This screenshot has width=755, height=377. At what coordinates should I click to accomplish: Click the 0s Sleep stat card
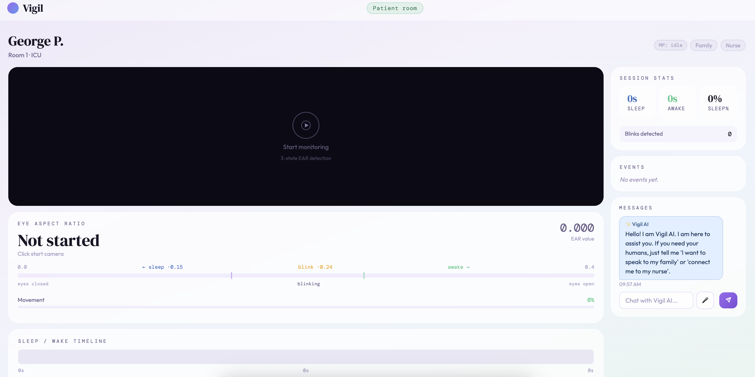click(638, 103)
